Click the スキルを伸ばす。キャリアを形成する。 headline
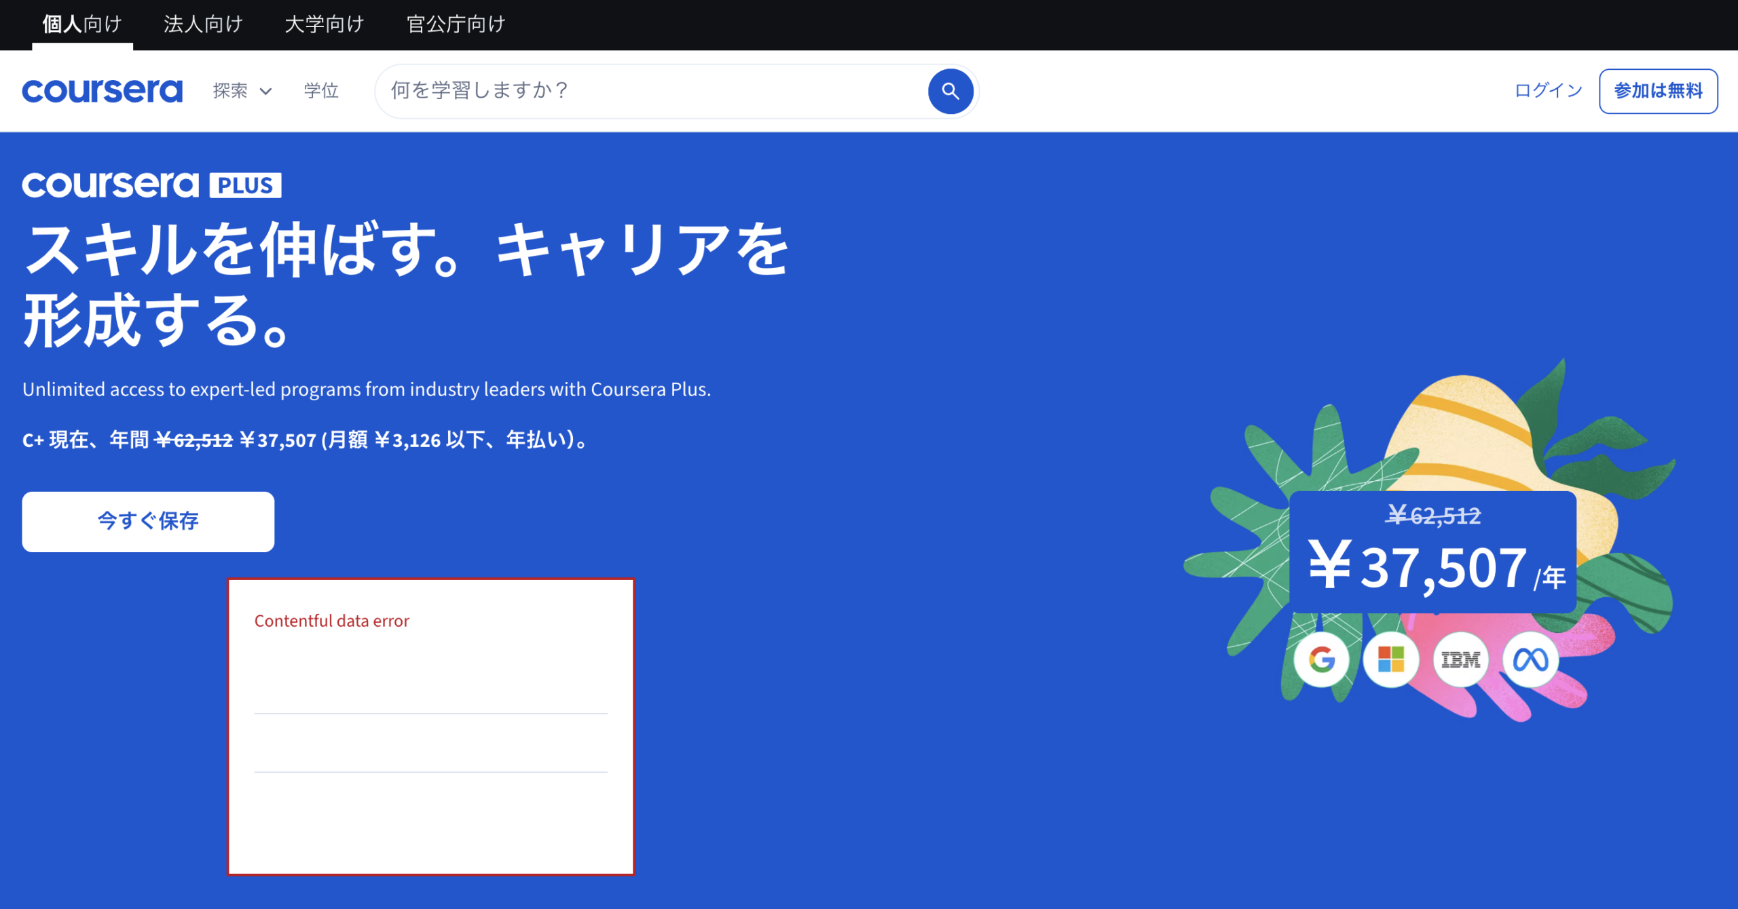 406,285
